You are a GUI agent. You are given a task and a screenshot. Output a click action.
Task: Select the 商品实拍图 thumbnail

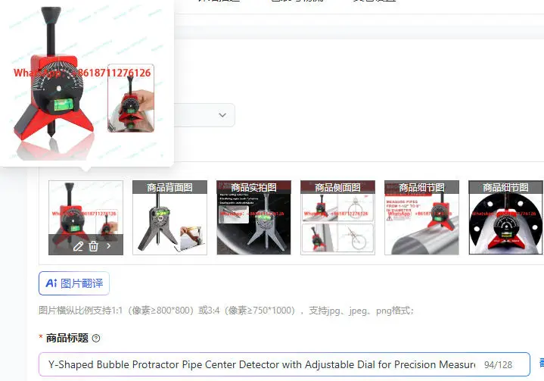253,217
